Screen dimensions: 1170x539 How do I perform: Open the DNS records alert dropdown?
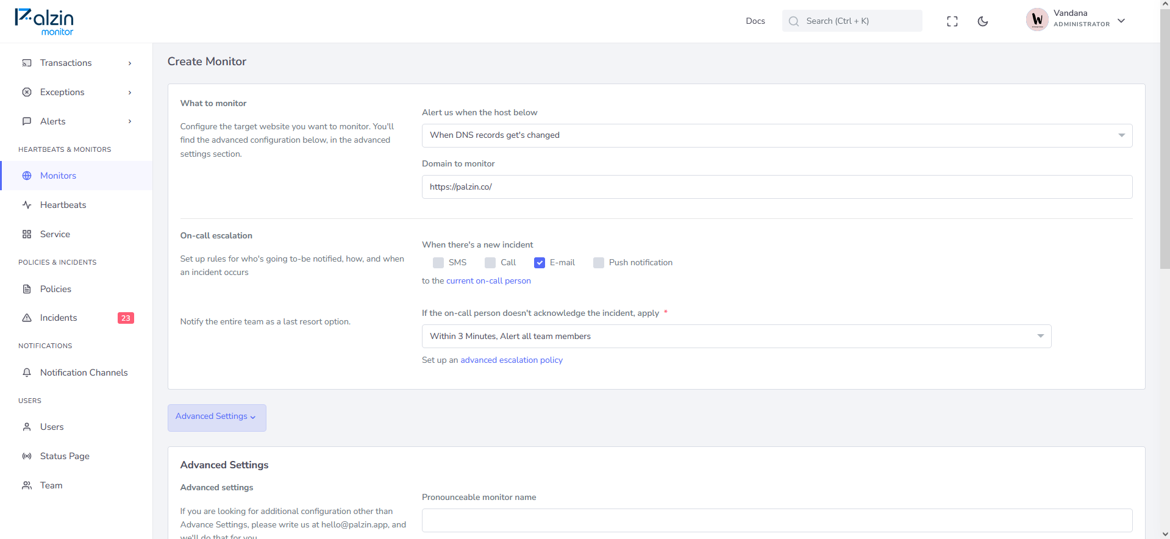tap(777, 135)
